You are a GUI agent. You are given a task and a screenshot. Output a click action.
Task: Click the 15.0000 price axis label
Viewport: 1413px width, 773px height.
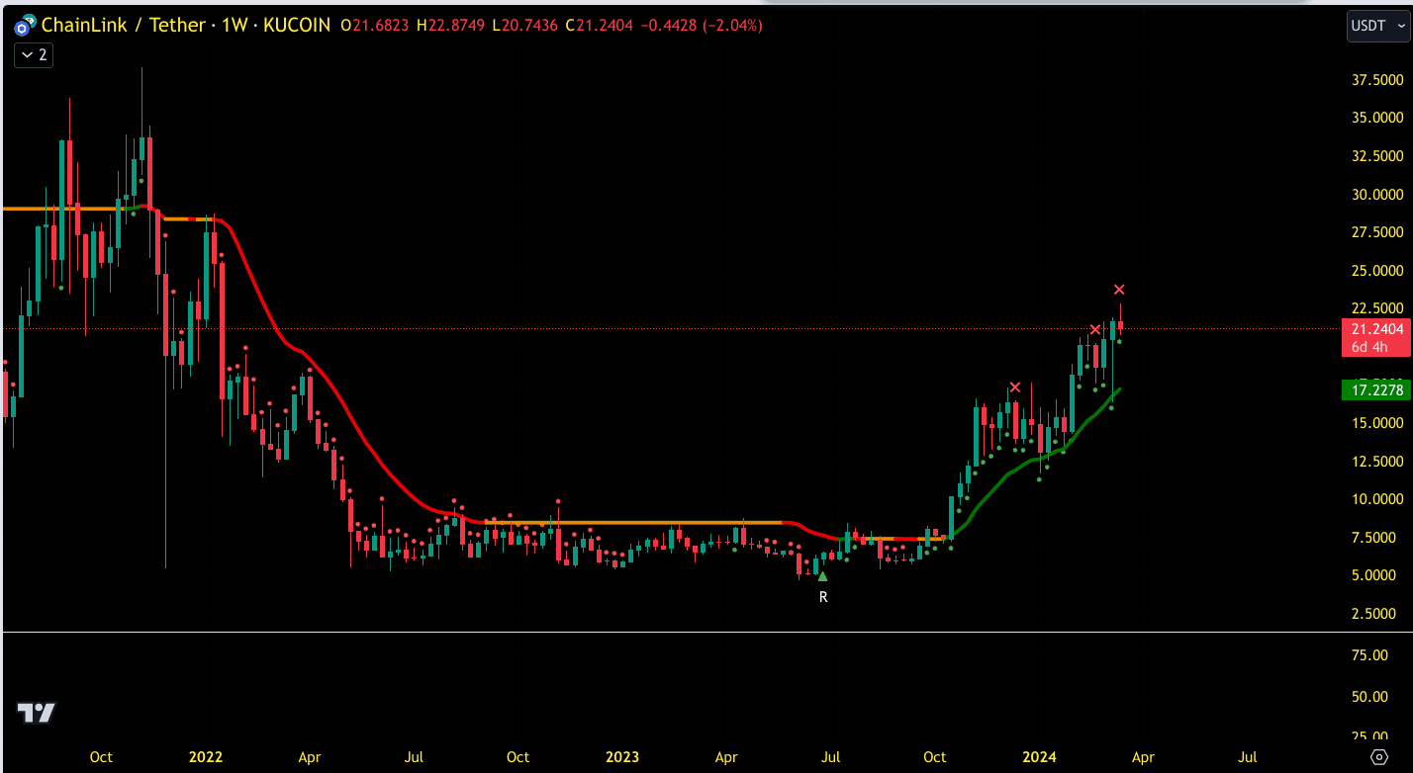[x=1377, y=423]
